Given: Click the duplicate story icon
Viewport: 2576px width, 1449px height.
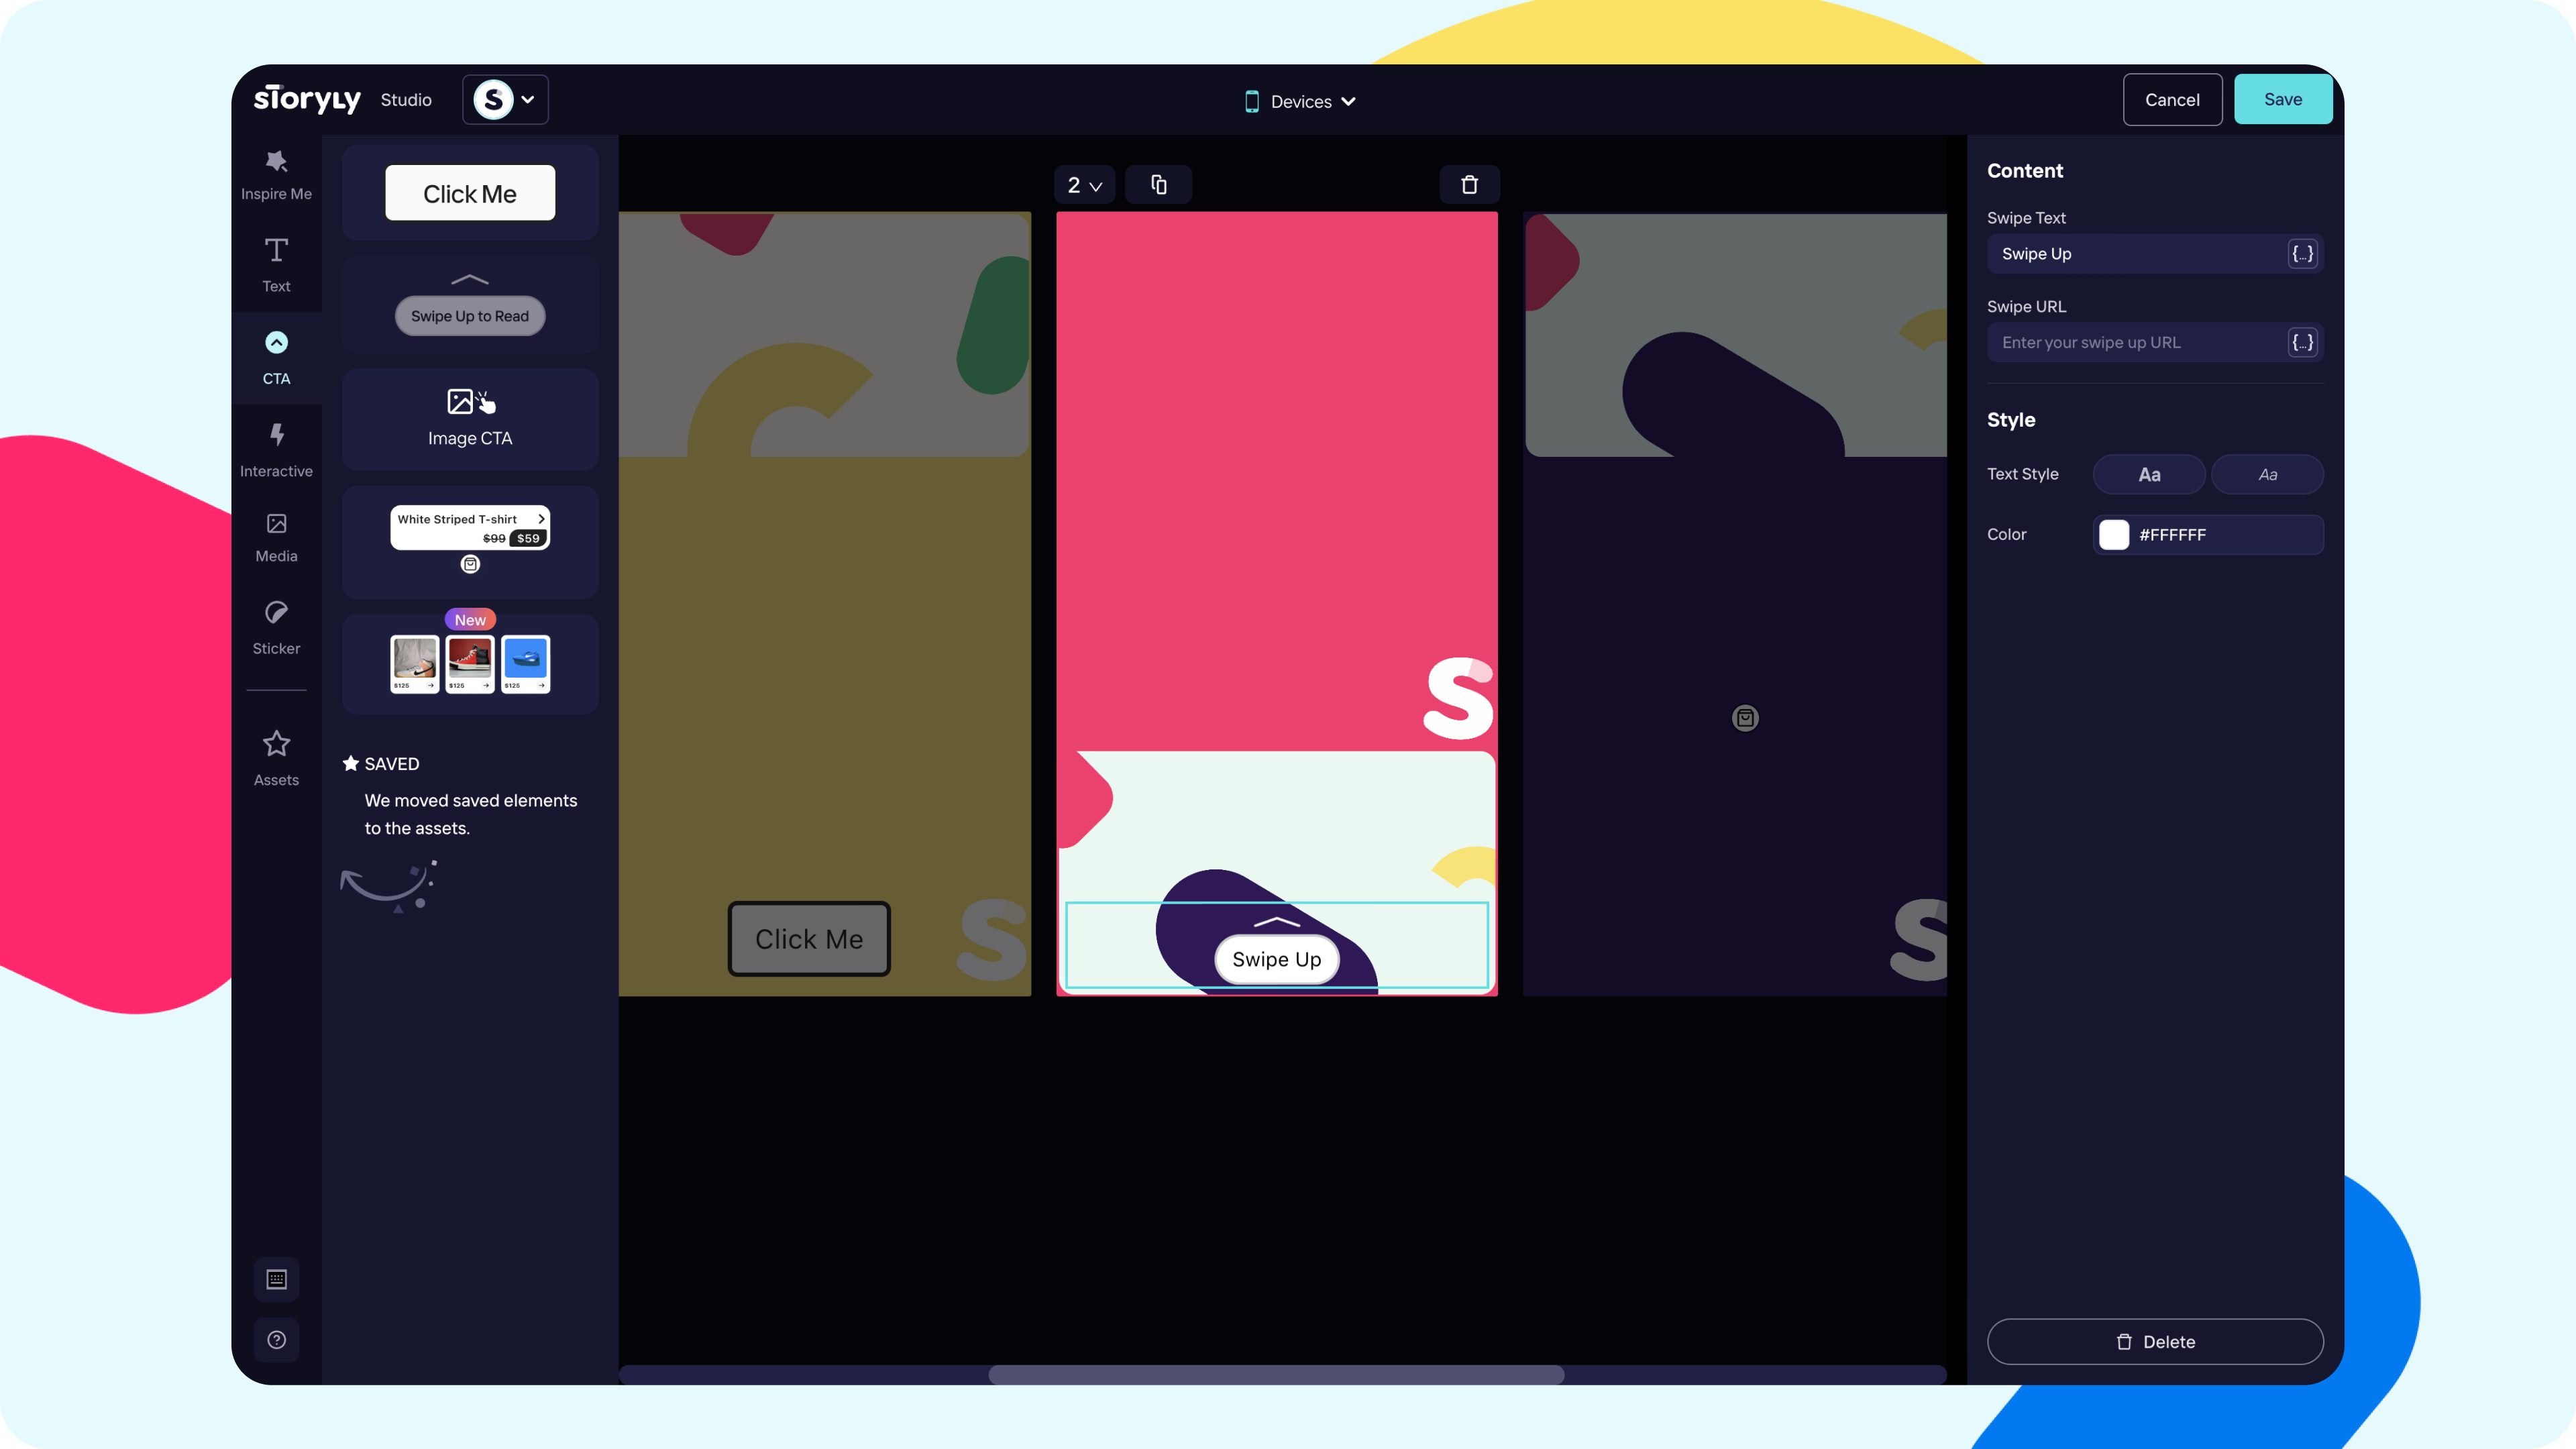Looking at the screenshot, I should 1158,185.
